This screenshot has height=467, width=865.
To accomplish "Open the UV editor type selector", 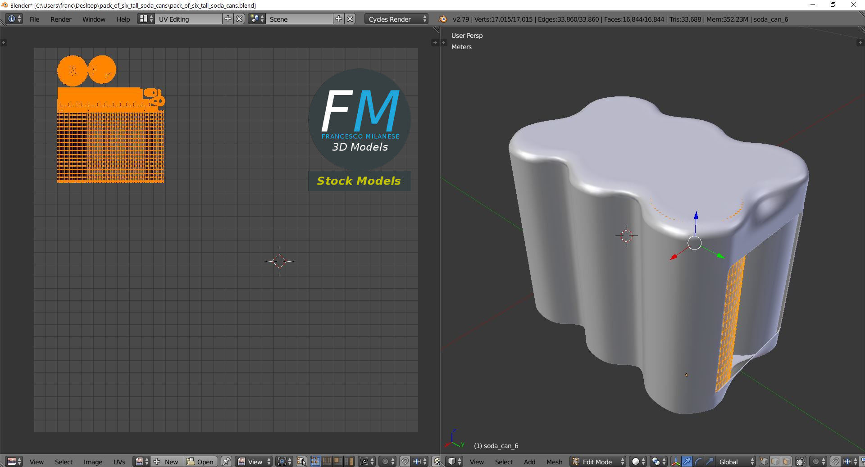I will point(14,462).
